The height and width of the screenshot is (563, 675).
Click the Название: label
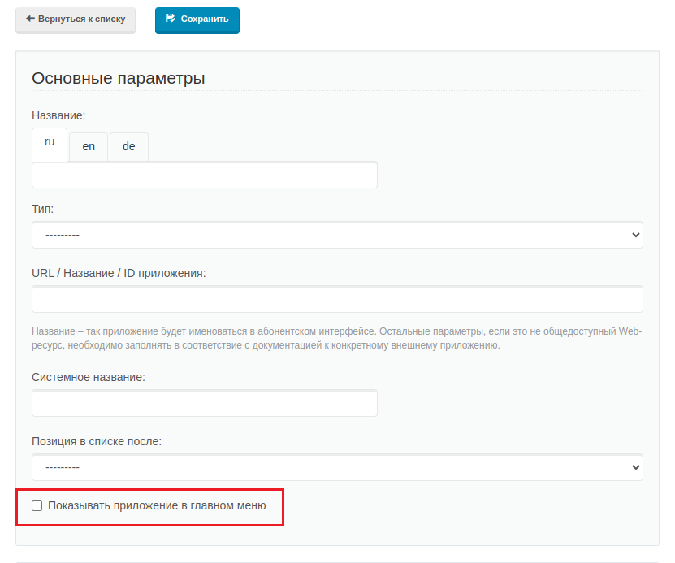pos(58,116)
